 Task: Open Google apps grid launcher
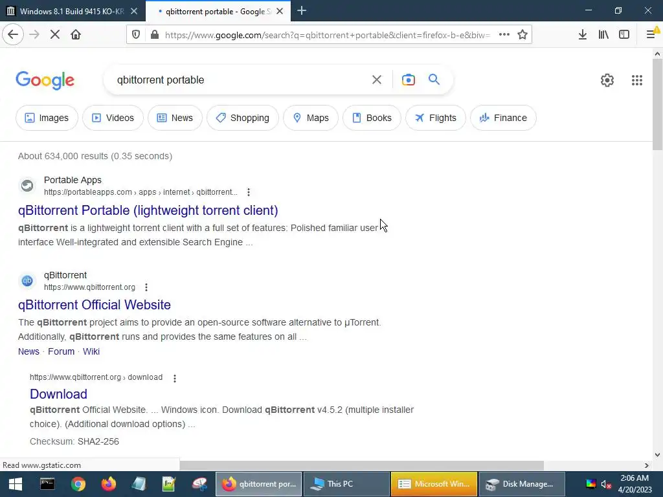click(x=637, y=80)
